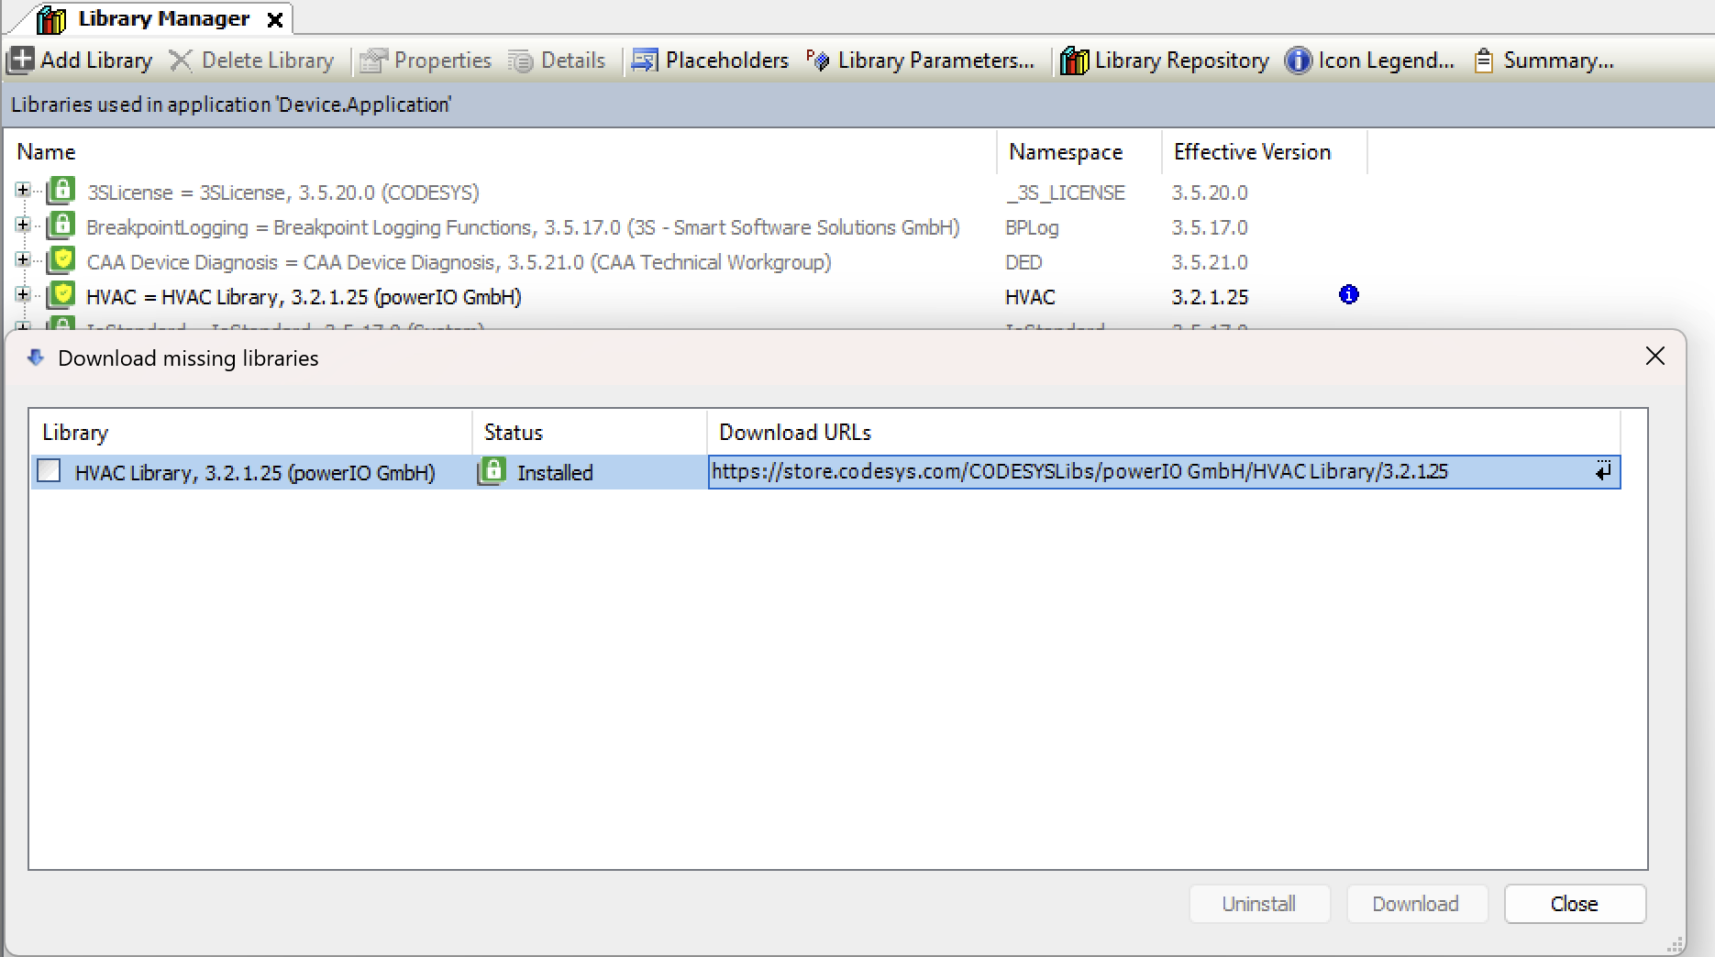This screenshot has width=1715, height=957.
Task: Dismiss the Download missing libraries dialog with X
Action: tap(1654, 357)
